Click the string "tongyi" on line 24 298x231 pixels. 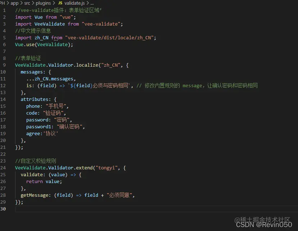point(107,168)
